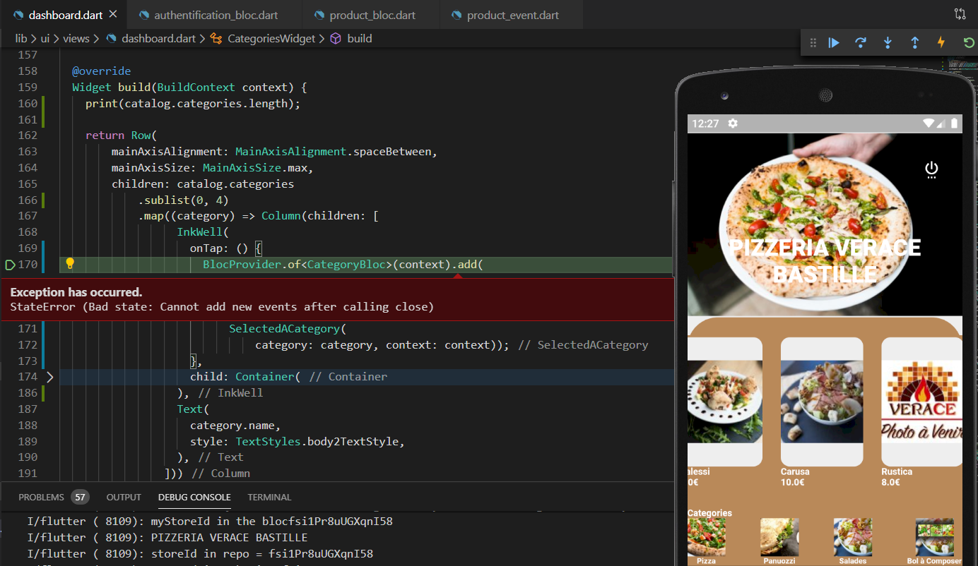Click the StateError Bad state message
This screenshot has width=978, height=566.
tap(222, 307)
